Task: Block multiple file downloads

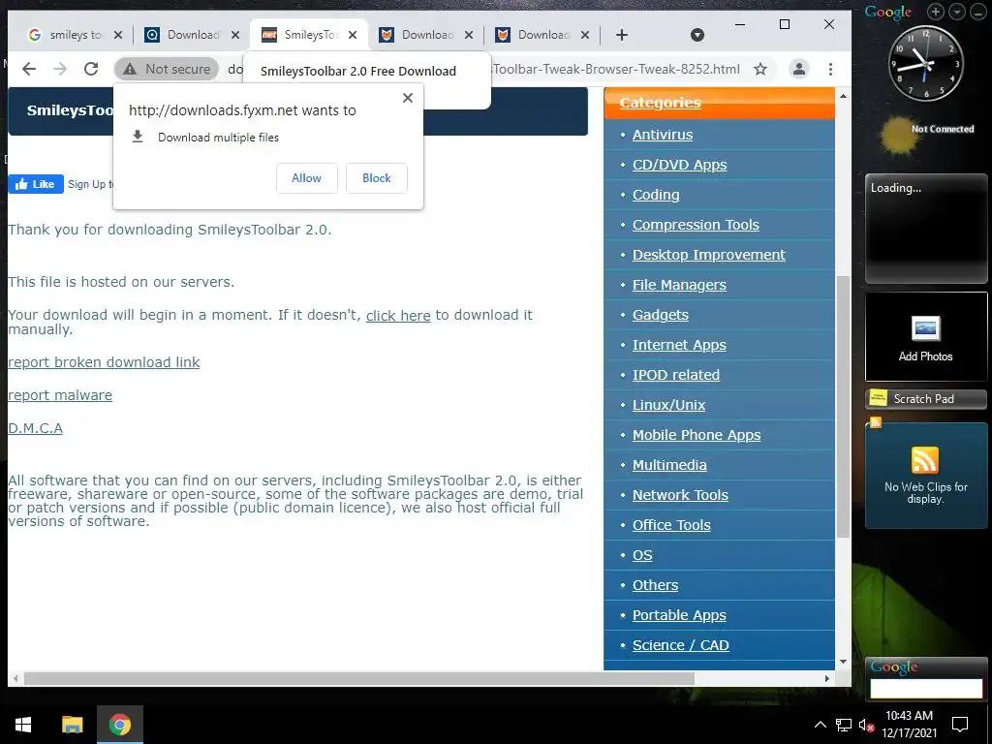Action: point(377,178)
